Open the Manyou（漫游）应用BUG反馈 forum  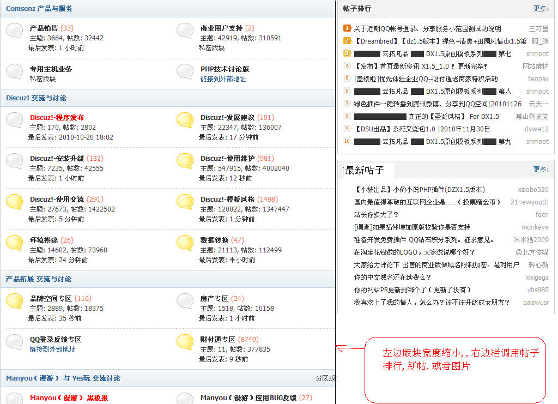pos(248,398)
